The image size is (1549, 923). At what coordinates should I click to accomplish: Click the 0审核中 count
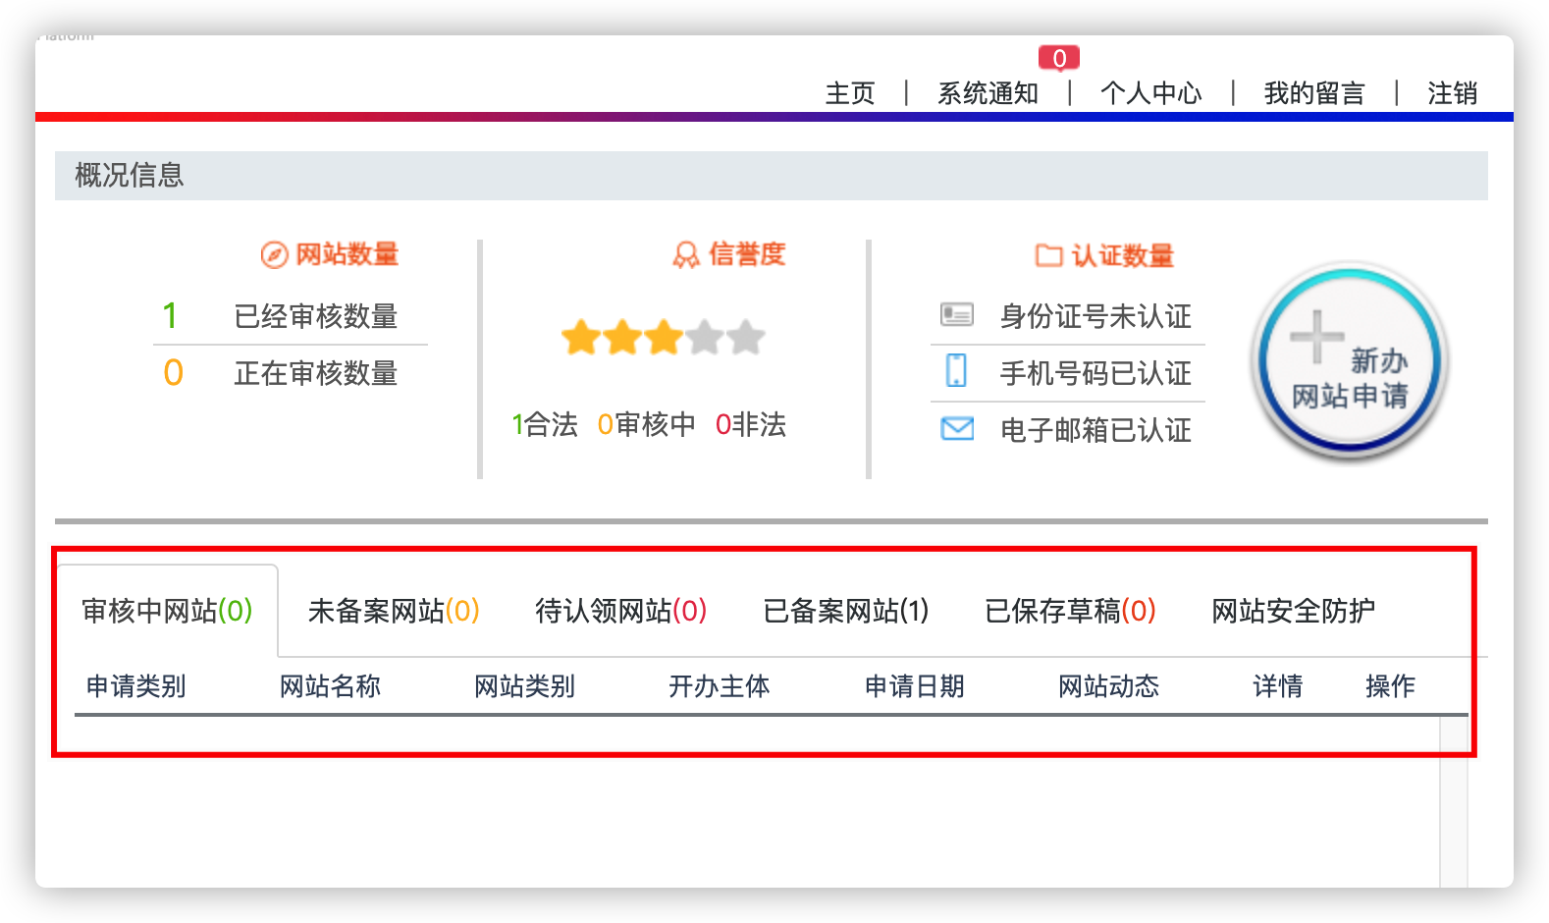pyautogui.click(x=646, y=424)
